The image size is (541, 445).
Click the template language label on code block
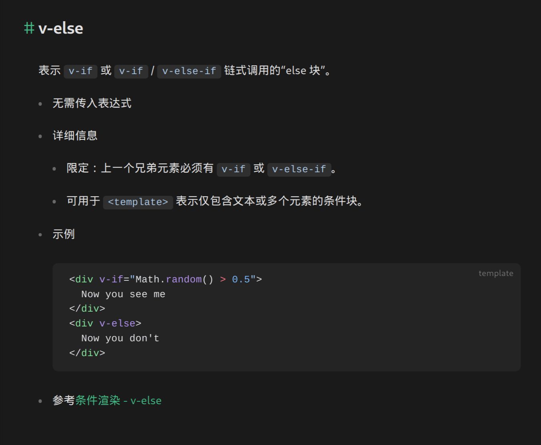point(495,273)
